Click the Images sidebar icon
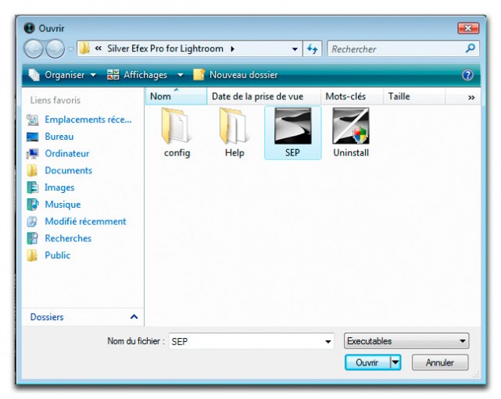 tap(32, 187)
